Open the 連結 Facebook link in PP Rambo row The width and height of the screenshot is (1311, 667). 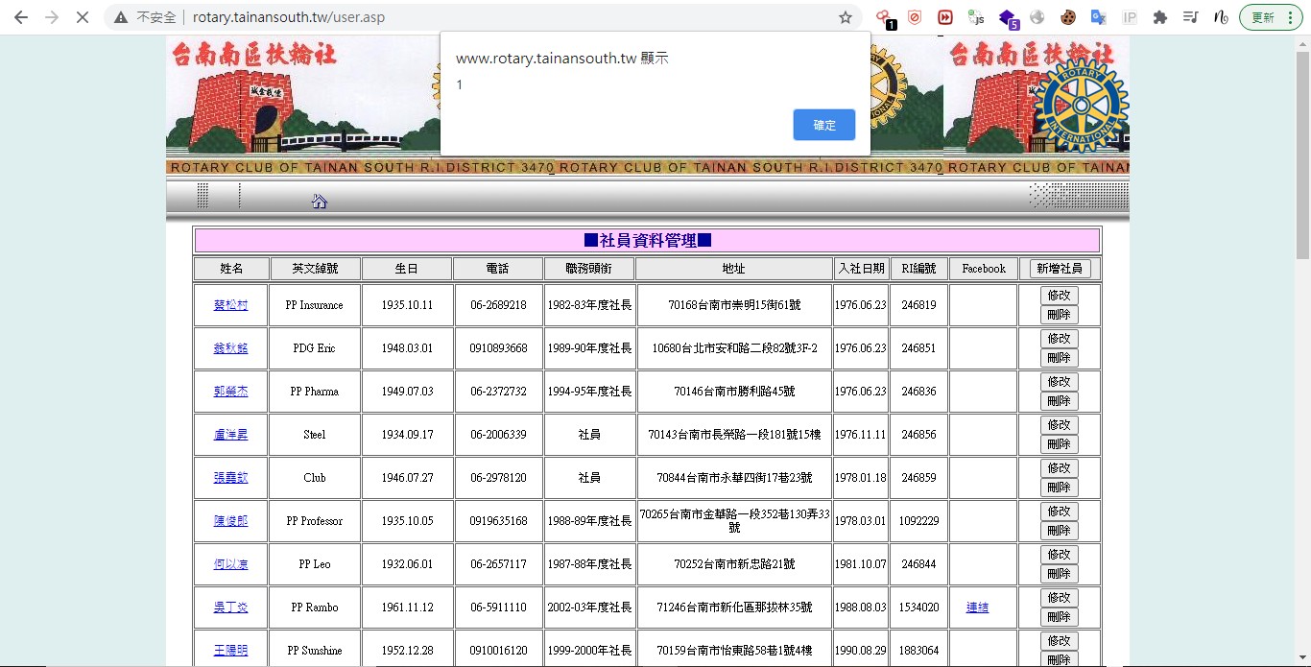977,607
